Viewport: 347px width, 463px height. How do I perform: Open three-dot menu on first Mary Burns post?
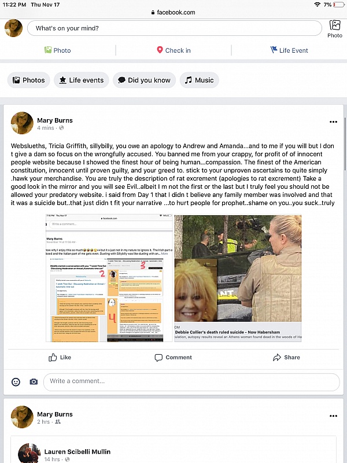tap(333, 122)
